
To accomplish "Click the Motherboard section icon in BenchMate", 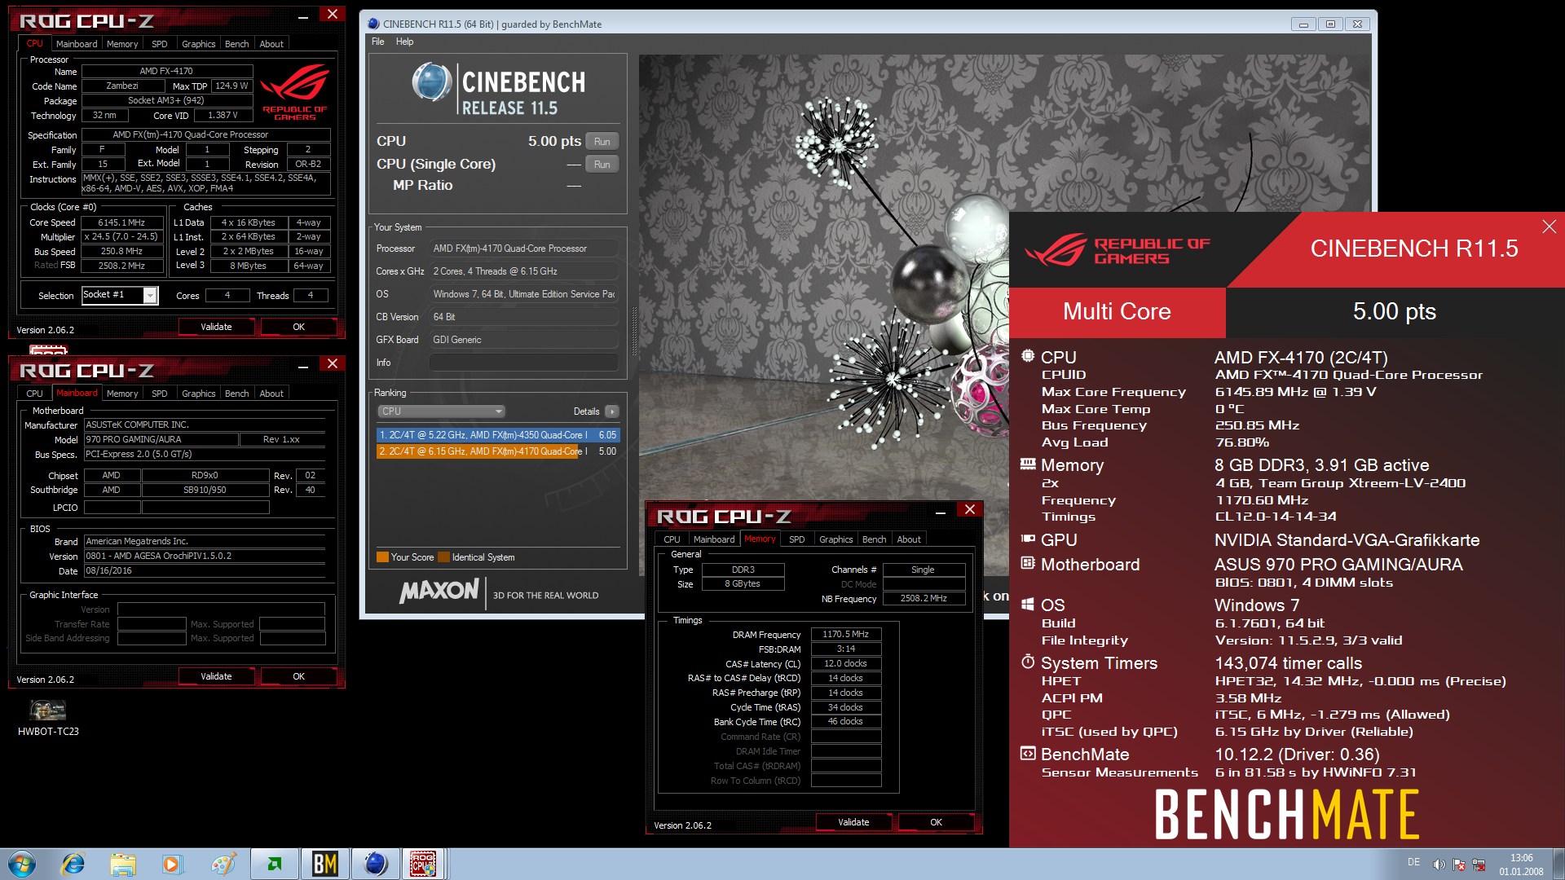I will [1028, 563].
